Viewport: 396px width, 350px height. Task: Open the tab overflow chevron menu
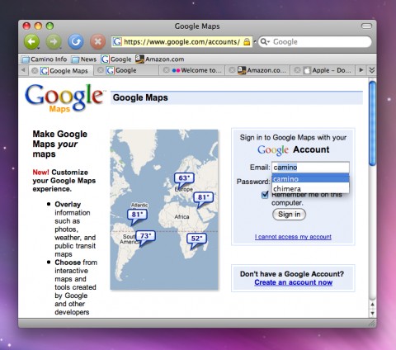[372, 70]
